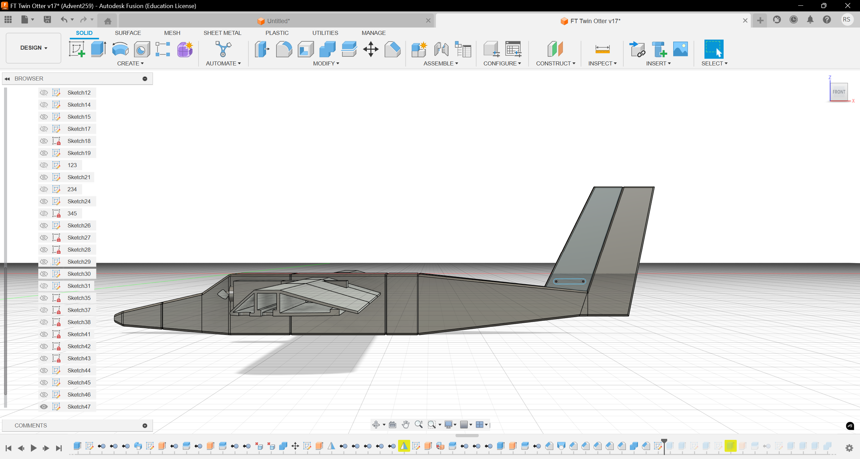Open new design tab plus button
The width and height of the screenshot is (860, 459).
pos(760,21)
